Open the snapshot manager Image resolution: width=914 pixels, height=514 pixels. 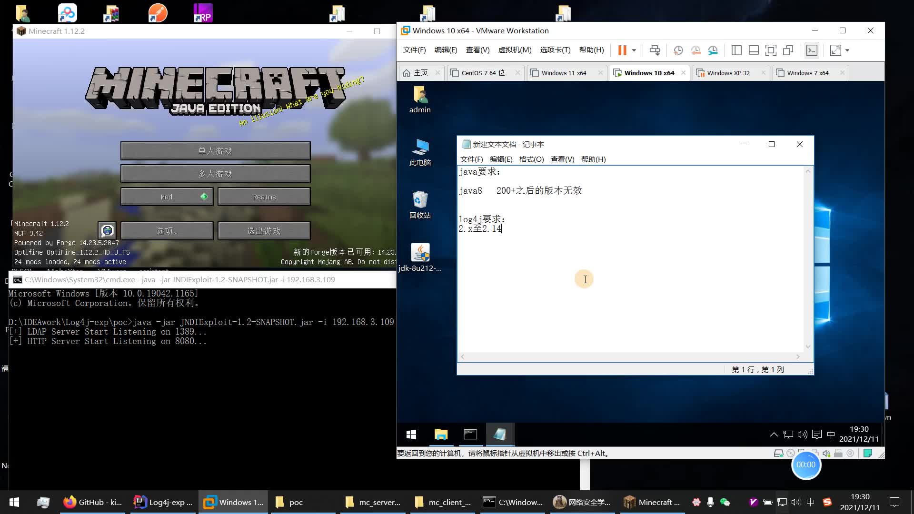pos(713,50)
